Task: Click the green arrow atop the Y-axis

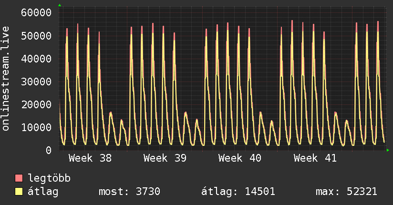Action: 60,5
